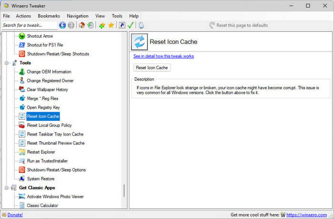Select Clear Wallpaper History entry
The height and width of the screenshot is (219, 334).
click(47, 90)
